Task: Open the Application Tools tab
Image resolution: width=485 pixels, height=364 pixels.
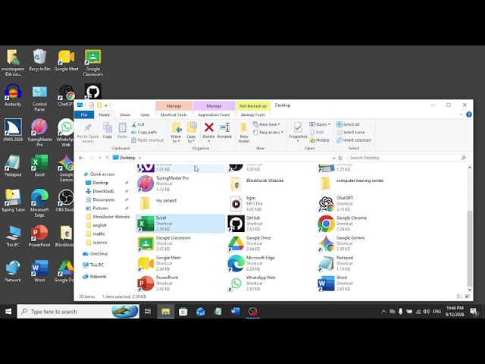Action: coord(214,115)
